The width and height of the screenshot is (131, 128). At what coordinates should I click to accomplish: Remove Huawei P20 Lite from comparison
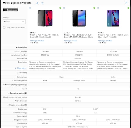(64, 8)
